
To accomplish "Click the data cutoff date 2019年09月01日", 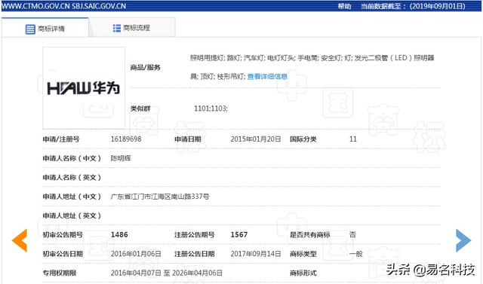I will tap(438, 6).
